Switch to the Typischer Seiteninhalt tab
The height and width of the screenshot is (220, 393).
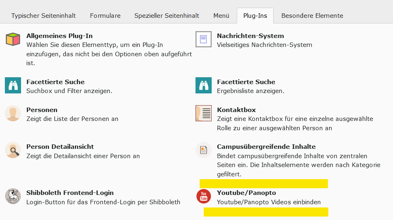43,16
